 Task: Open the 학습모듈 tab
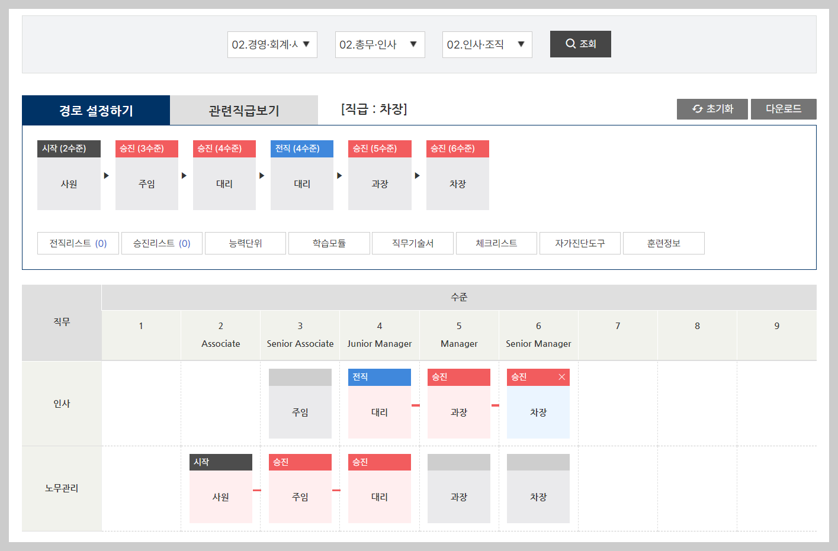329,243
